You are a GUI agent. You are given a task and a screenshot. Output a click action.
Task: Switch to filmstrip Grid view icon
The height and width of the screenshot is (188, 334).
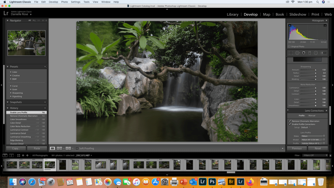19,155
